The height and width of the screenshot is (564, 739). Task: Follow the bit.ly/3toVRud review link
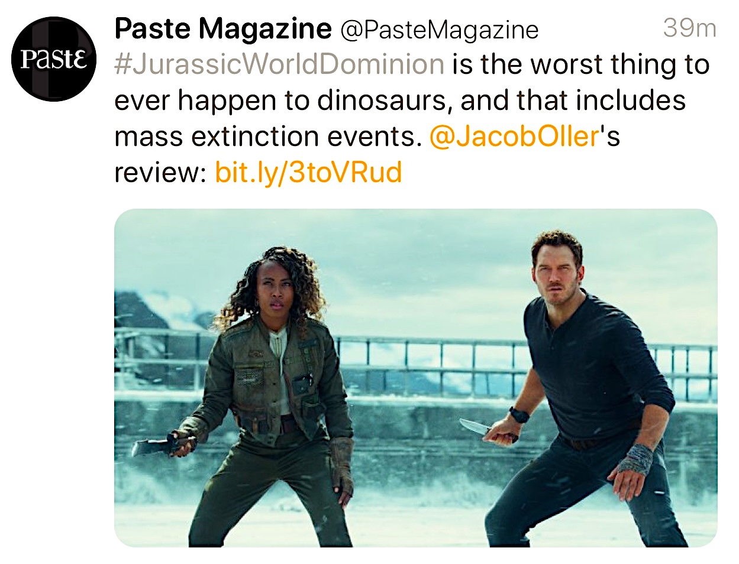(308, 173)
